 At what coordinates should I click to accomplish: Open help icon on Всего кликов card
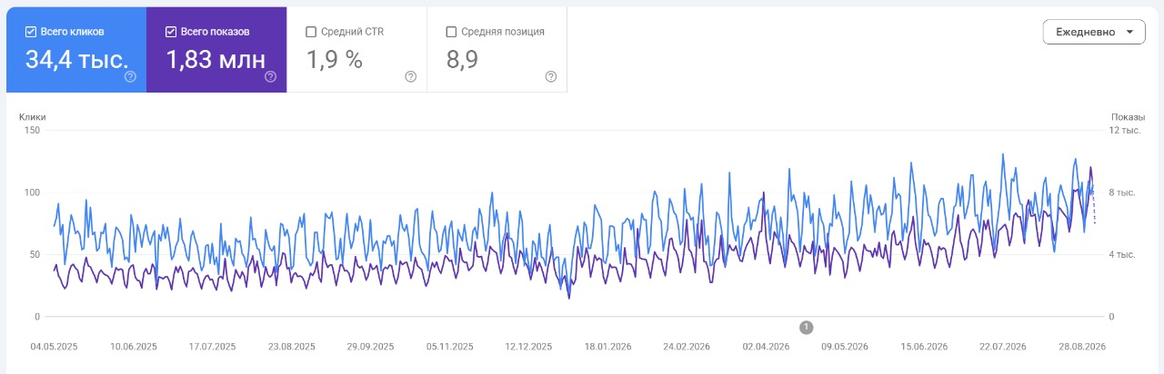130,77
